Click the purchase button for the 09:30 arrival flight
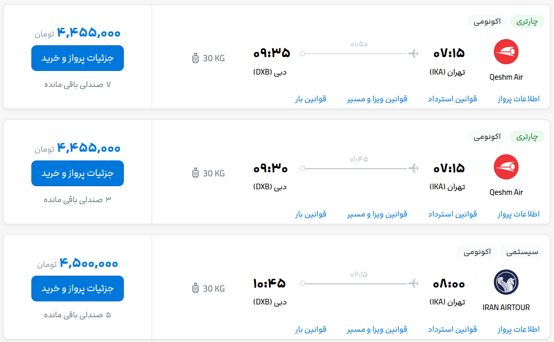 [x=78, y=173]
